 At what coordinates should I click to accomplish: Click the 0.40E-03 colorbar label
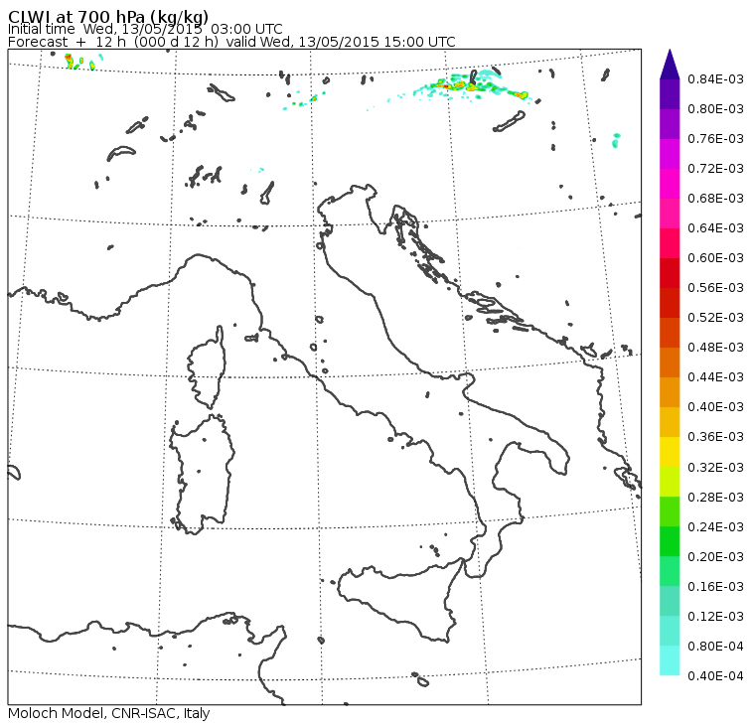click(715, 407)
